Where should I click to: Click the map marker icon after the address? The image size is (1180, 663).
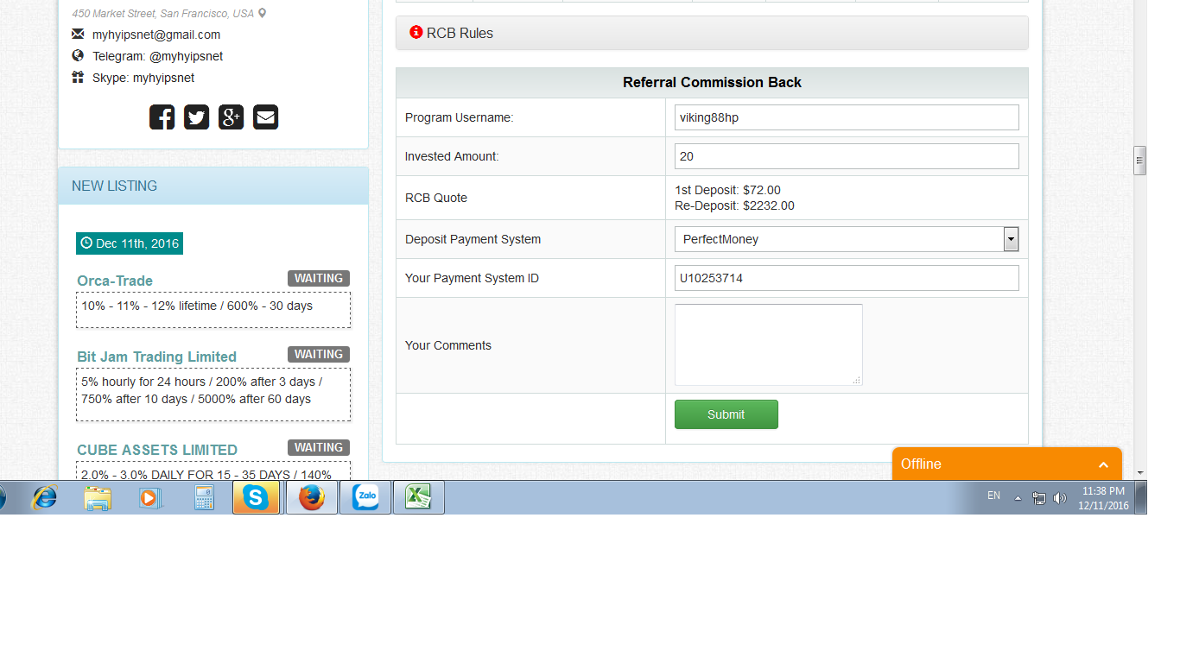coord(263,14)
